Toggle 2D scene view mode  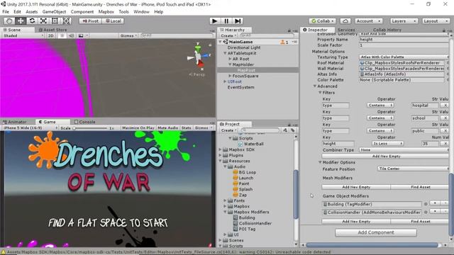pyautogui.click(x=51, y=35)
